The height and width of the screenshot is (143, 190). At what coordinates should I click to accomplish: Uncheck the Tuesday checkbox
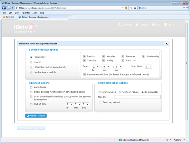[123, 57]
